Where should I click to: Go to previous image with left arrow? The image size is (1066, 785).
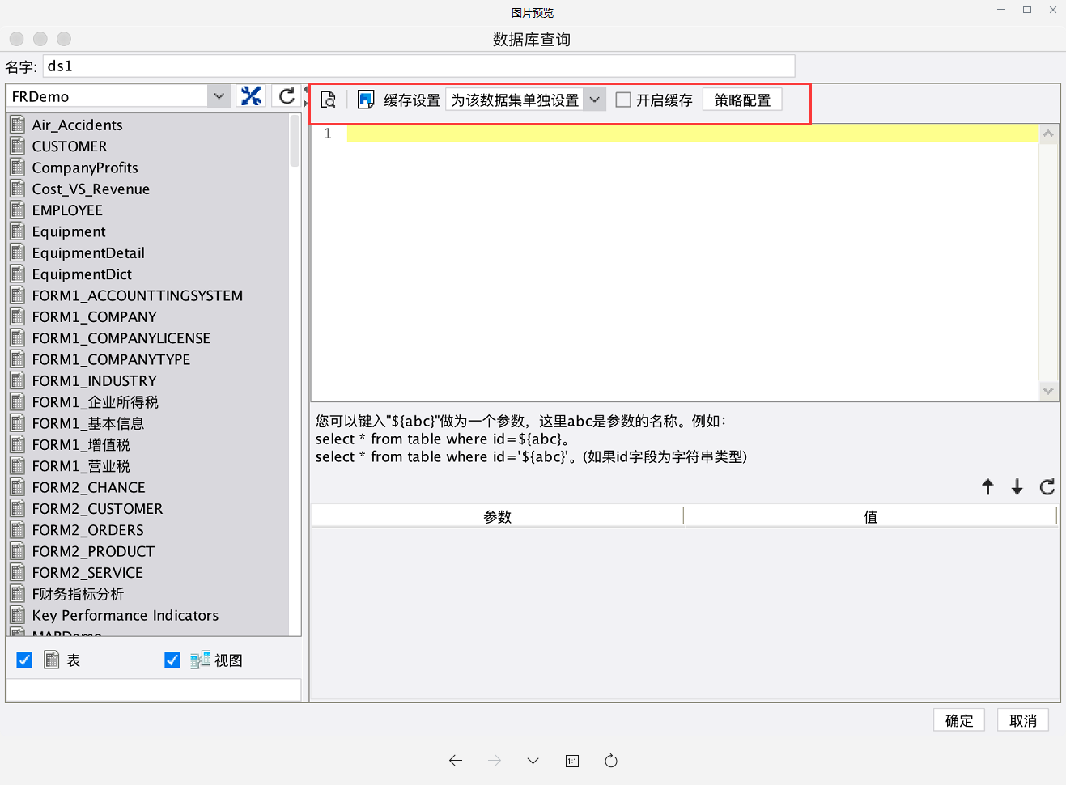(x=456, y=761)
